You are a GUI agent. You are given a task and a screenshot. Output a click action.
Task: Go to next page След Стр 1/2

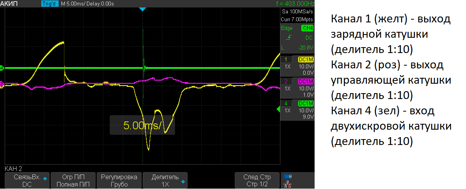click(x=257, y=180)
